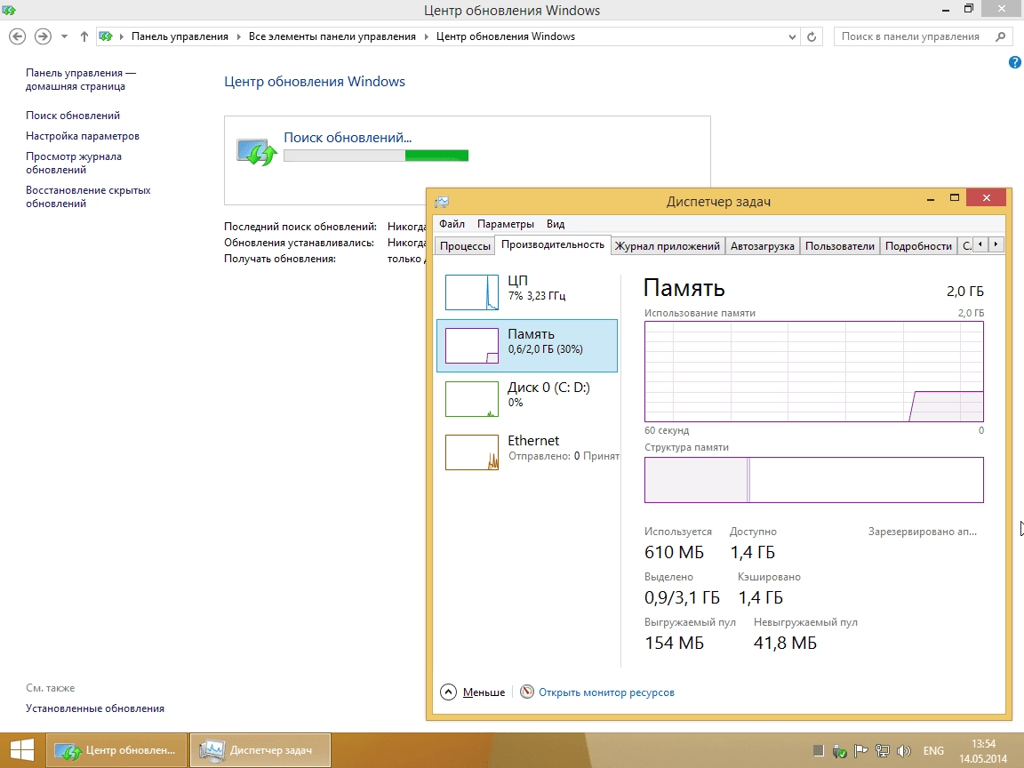Click 'Поиск обновлений' in left sidebar
Viewport: 1024px width, 768px height.
[73, 116]
